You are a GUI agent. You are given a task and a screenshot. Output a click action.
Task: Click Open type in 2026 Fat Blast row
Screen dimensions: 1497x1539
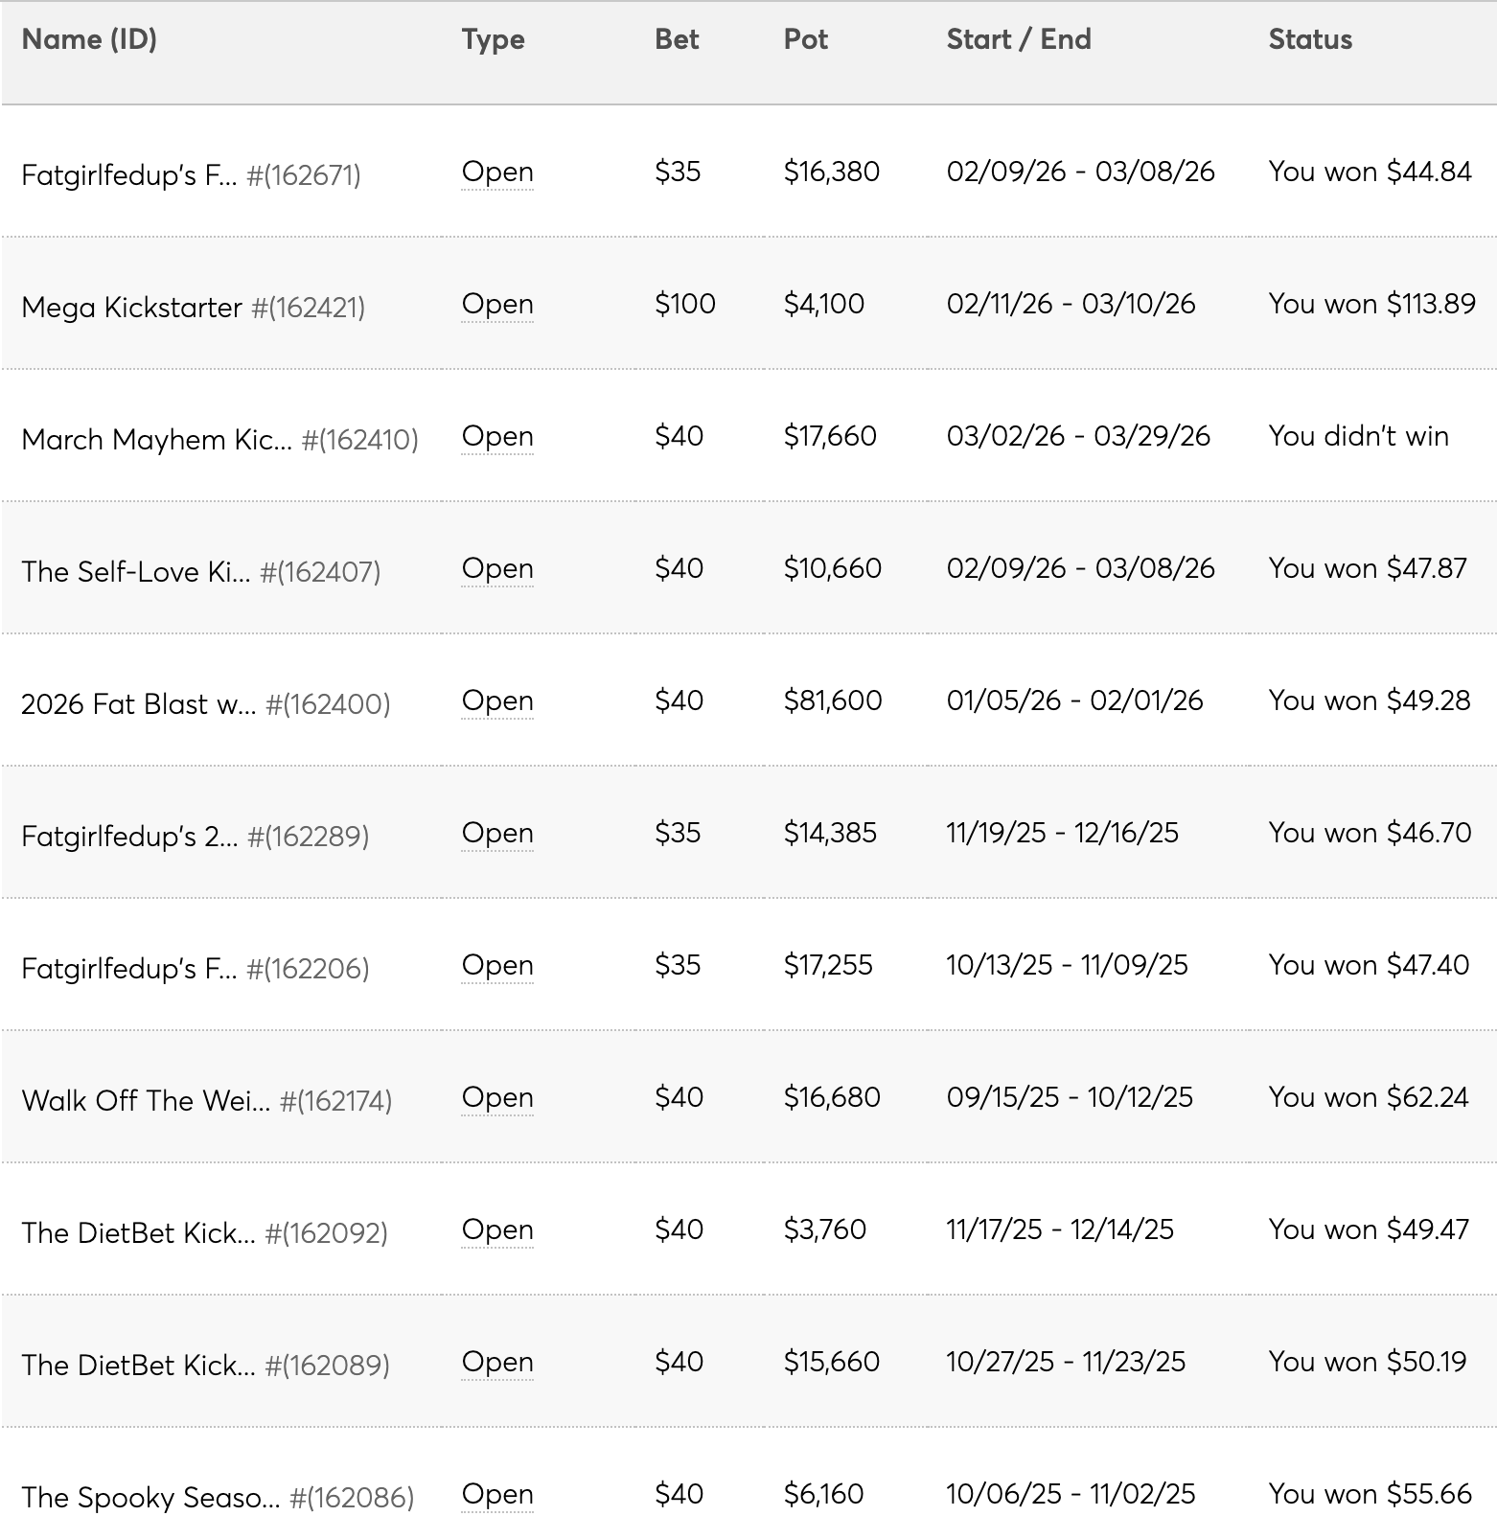(x=496, y=701)
